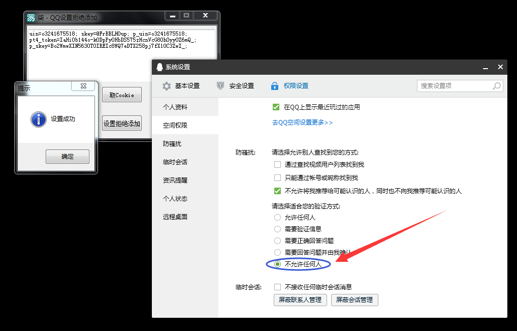Viewport: 517px width, 331px height.
Task: Click inside the cookie text box
Action: (x=122, y=54)
